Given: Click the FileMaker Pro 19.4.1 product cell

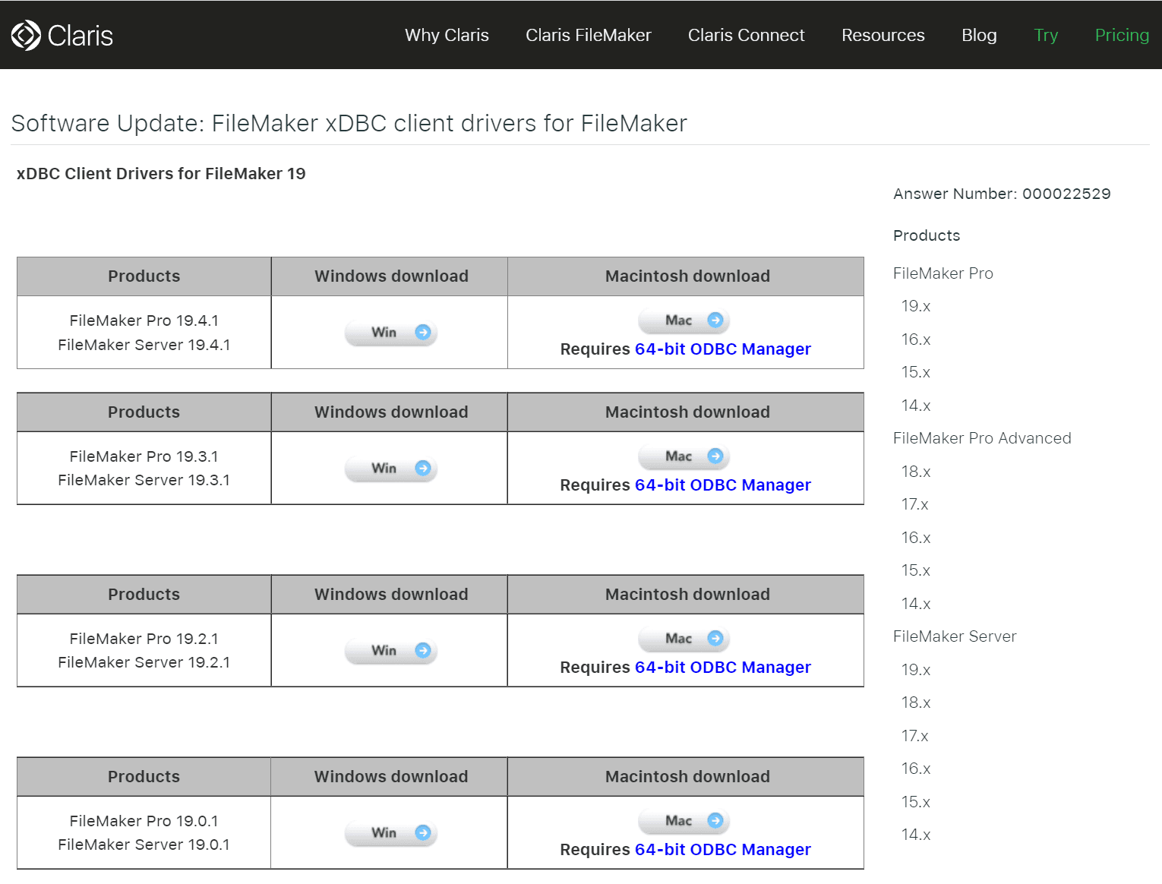Looking at the screenshot, I should 144,333.
